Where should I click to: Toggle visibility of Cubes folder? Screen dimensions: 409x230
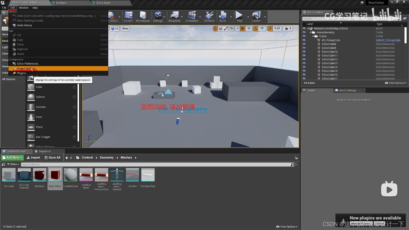304,36
